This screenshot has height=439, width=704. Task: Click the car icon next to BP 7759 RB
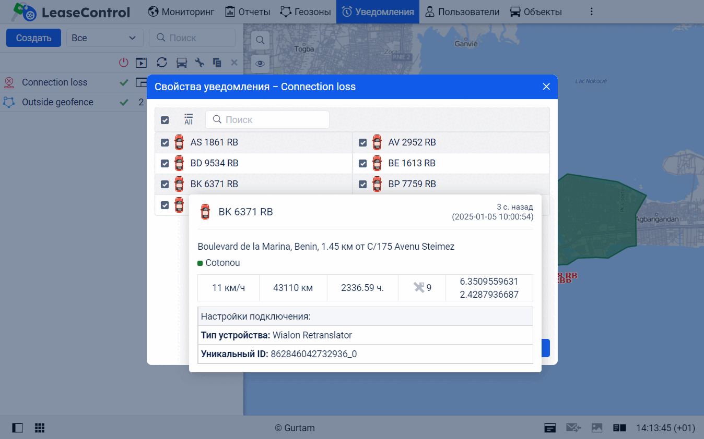[x=377, y=184]
